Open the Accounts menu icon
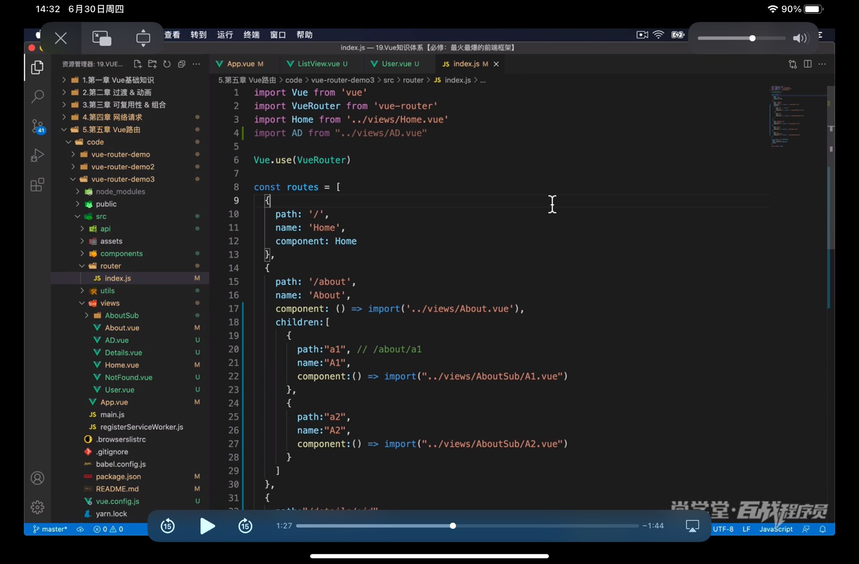 click(37, 478)
